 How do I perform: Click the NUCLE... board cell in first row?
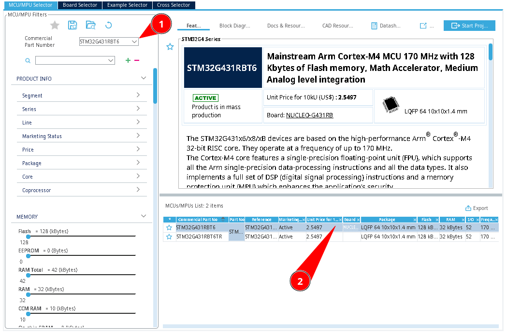[x=351, y=227]
